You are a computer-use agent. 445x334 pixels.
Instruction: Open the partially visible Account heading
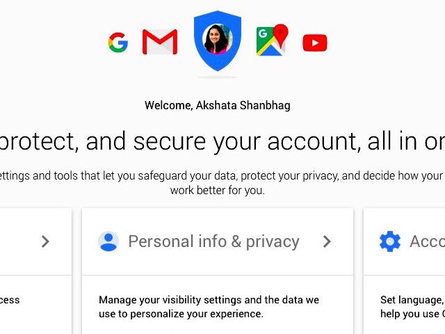(427, 241)
